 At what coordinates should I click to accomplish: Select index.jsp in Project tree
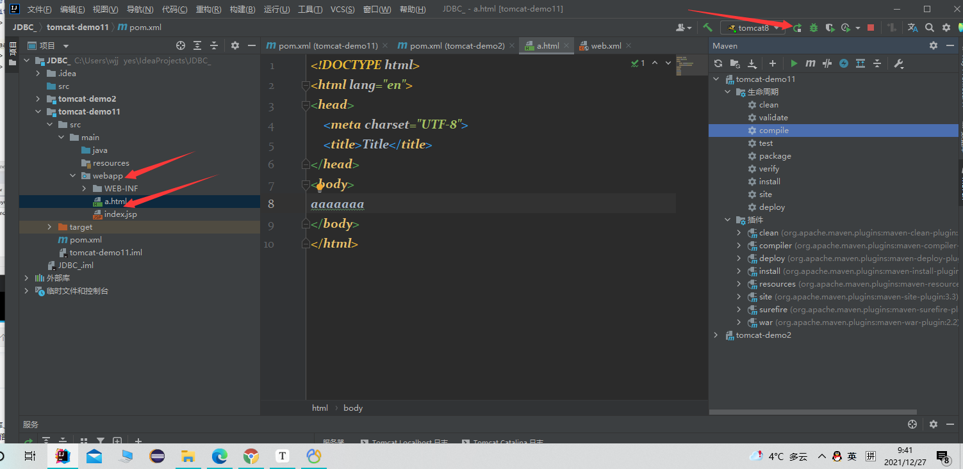click(120, 214)
